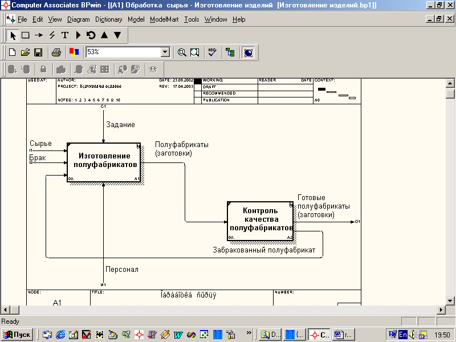The image size is (456, 342).
Task: Click the BPwin application icon in title bar
Action: click(x=6, y=5)
